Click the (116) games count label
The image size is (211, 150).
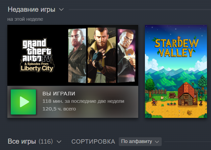point(46,141)
